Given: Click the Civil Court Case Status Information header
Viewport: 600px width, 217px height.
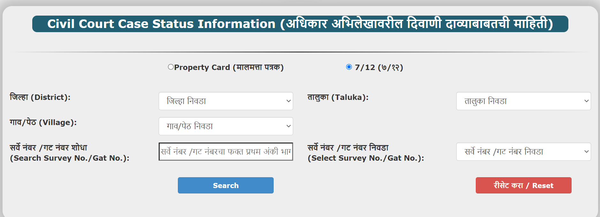Looking at the screenshot, I should pos(300,24).
